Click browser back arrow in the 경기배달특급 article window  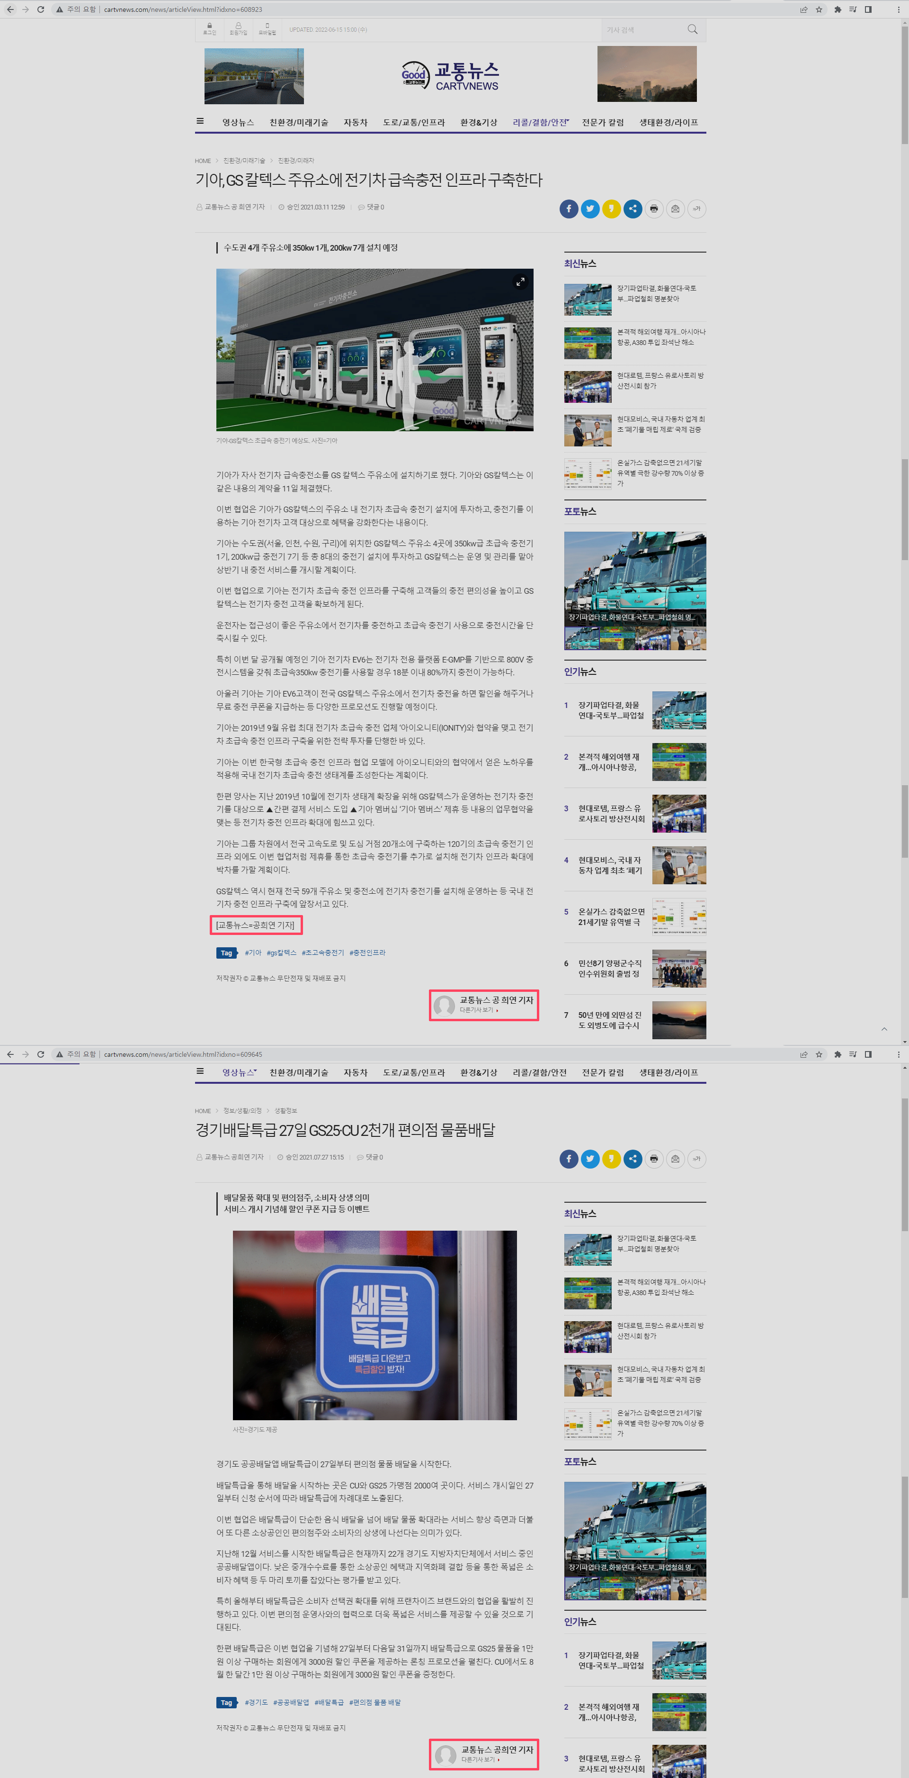click(9, 1054)
